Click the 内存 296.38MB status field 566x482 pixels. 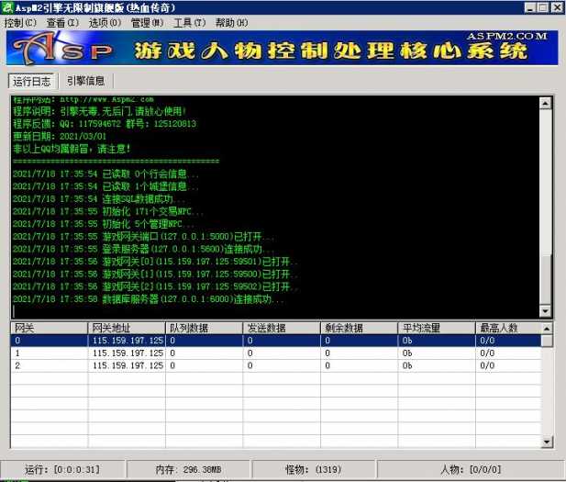coord(188,470)
